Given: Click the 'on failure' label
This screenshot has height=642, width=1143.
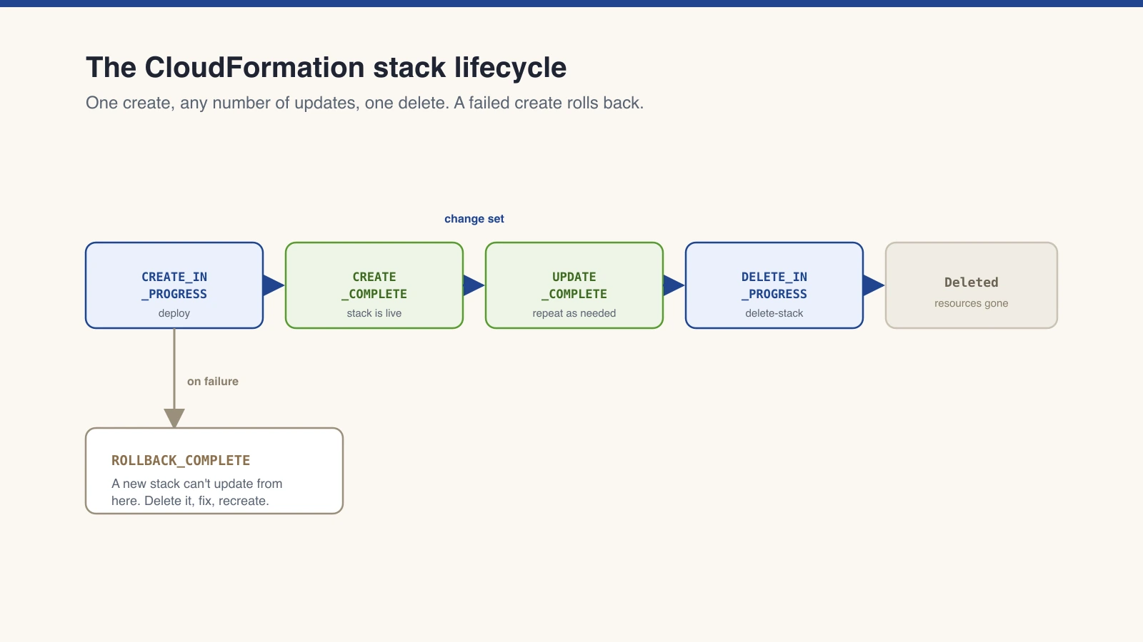Looking at the screenshot, I should (x=213, y=382).
